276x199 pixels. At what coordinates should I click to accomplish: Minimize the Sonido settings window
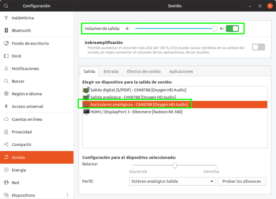point(250,6)
